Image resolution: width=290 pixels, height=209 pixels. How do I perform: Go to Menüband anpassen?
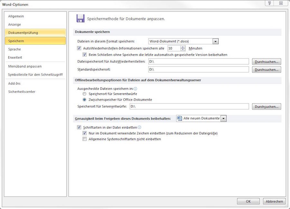click(35, 66)
